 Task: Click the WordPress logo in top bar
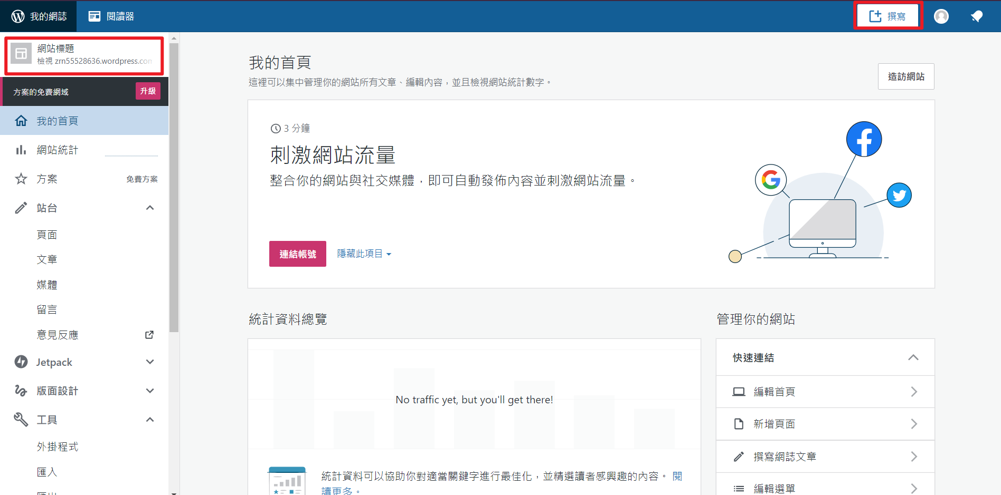(18, 16)
